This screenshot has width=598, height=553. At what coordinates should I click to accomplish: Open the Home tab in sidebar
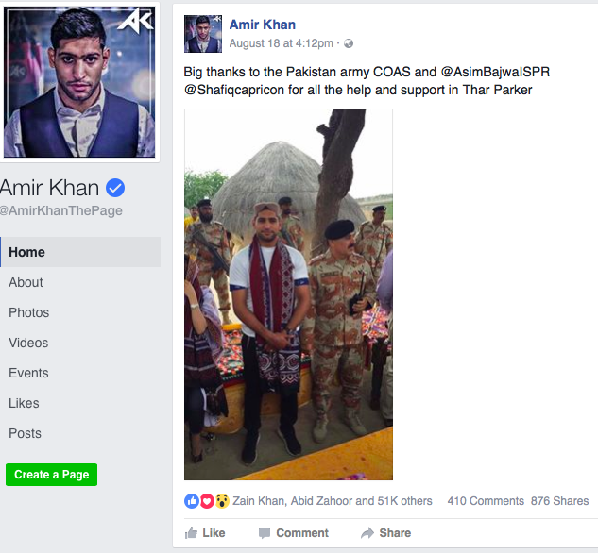(27, 252)
